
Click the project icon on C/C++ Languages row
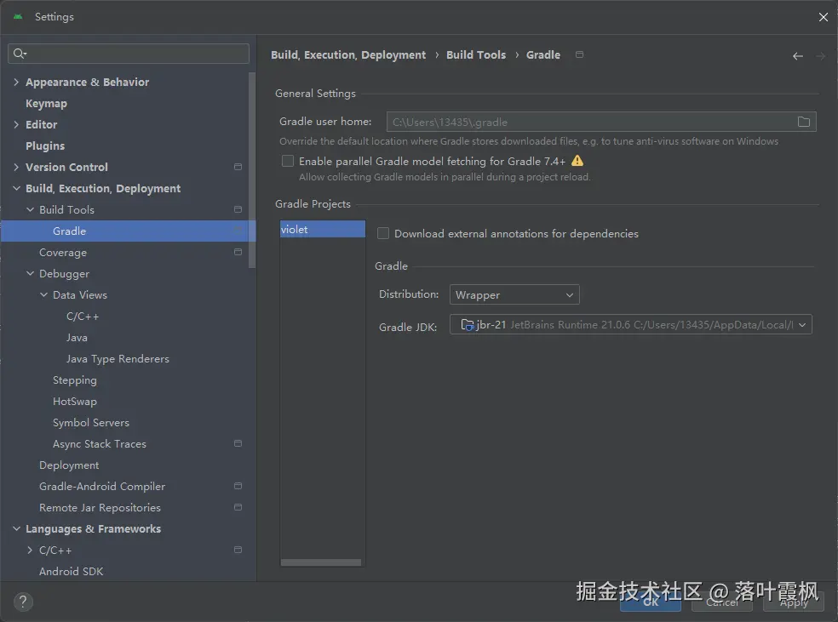click(238, 550)
